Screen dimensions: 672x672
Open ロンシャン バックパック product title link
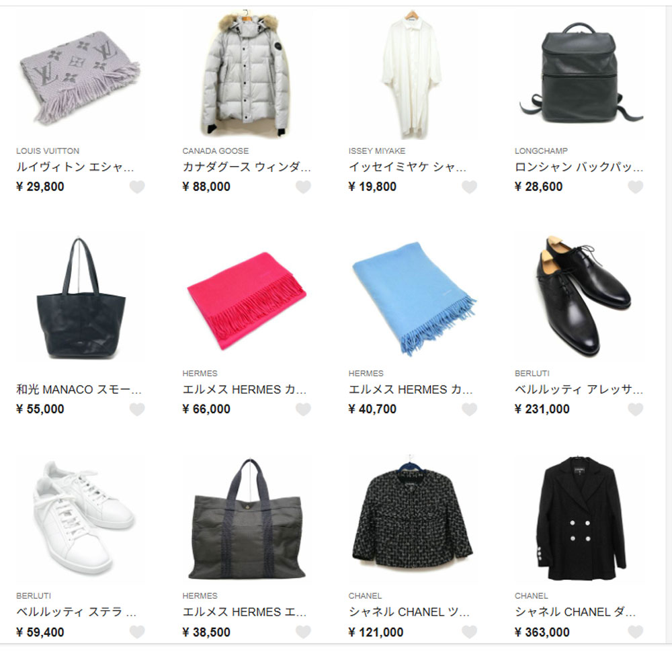[x=579, y=167]
